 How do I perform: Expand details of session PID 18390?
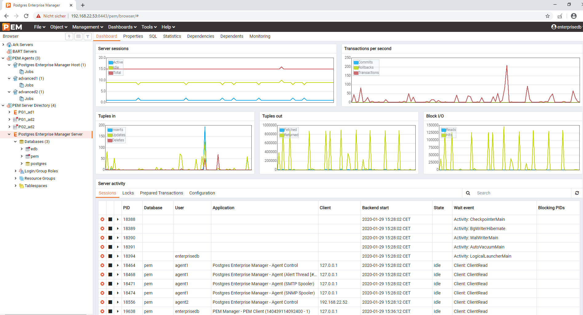118,238
